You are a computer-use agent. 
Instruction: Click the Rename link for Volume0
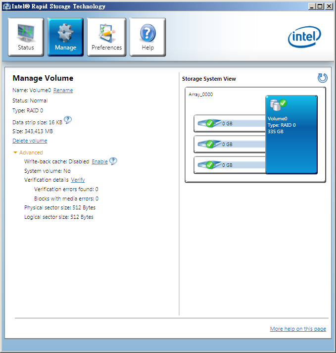(63, 90)
